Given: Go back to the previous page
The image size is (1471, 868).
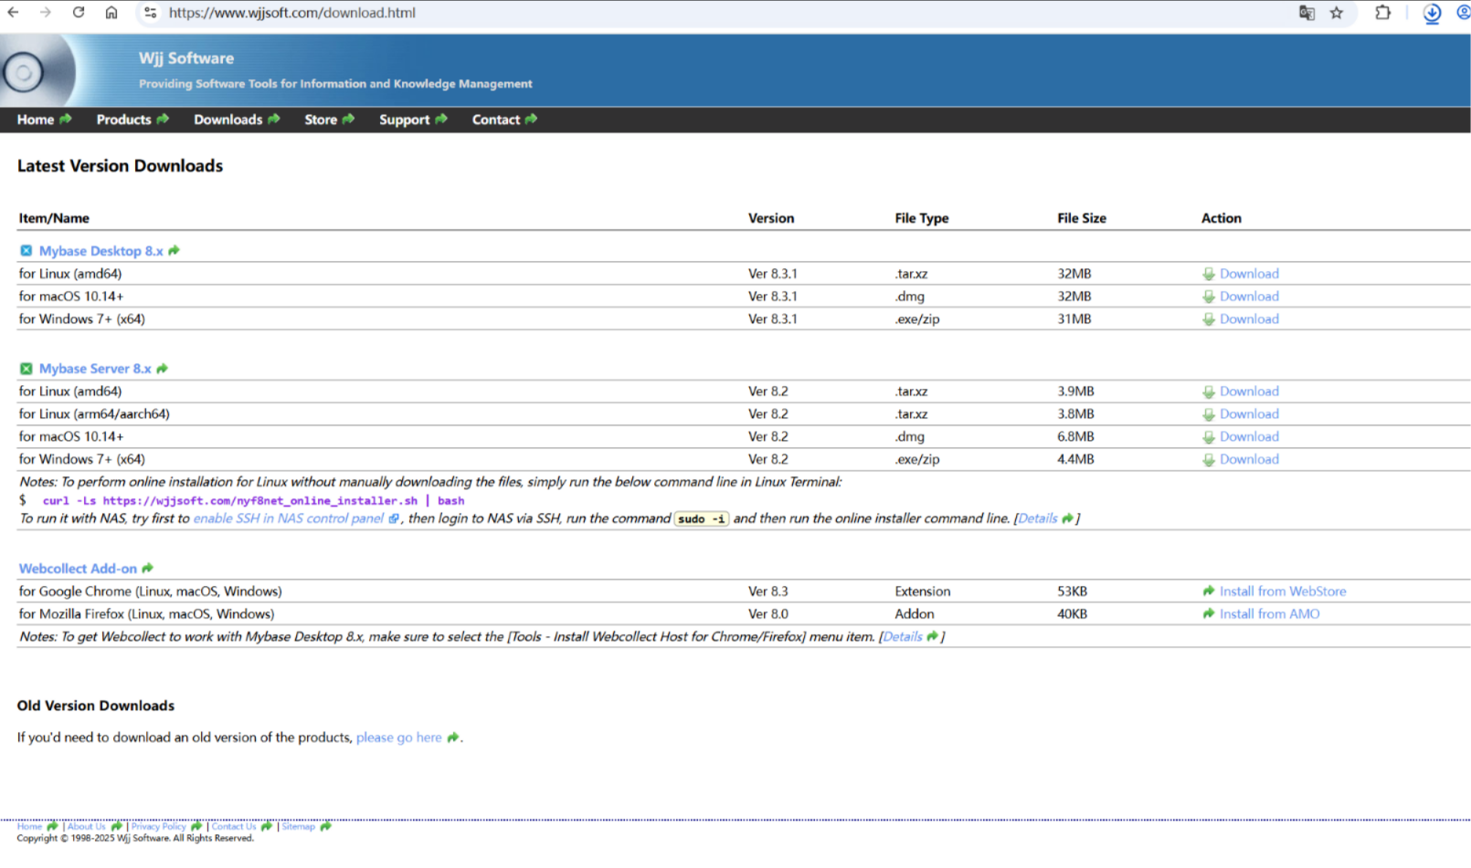Looking at the screenshot, I should click(14, 13).
